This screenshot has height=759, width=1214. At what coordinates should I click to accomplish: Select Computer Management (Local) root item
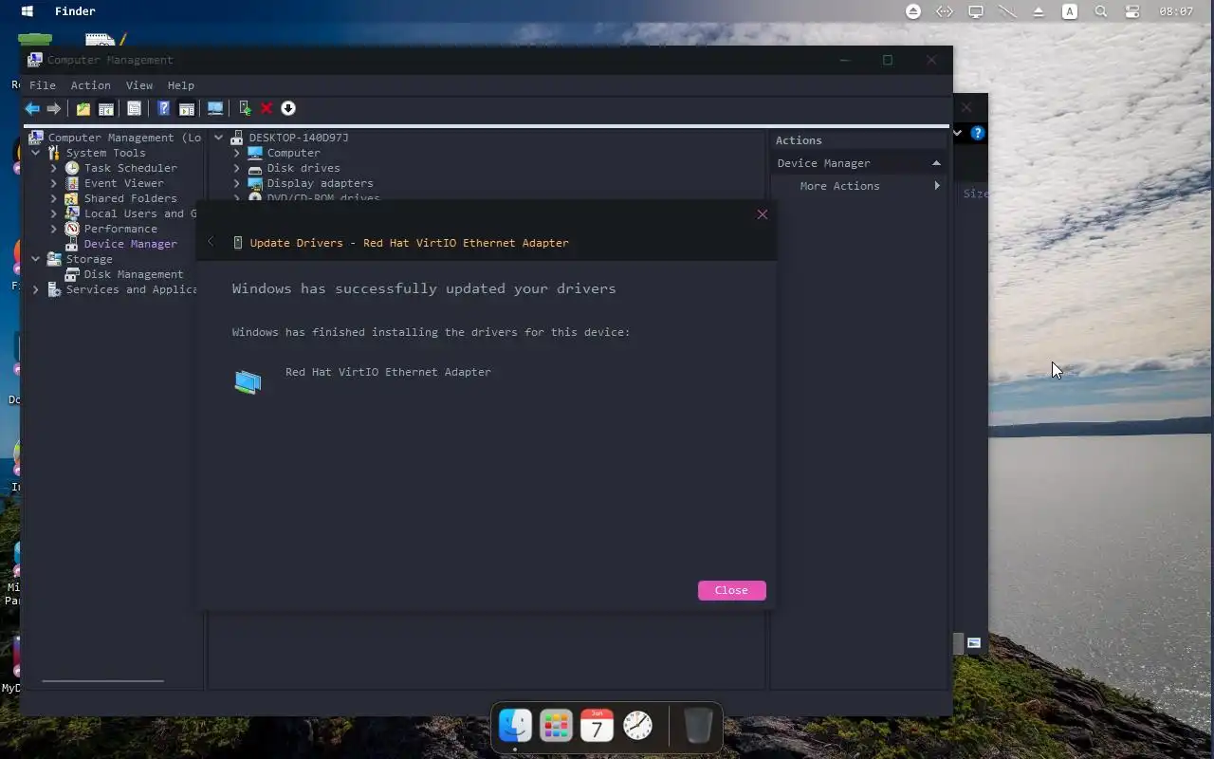coord(123,138)
